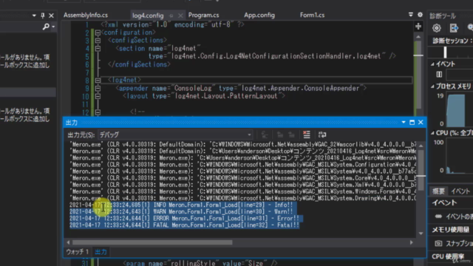Click go to next message output icon
This screenshot has width=473, height=266.
[x=291, y=134]
